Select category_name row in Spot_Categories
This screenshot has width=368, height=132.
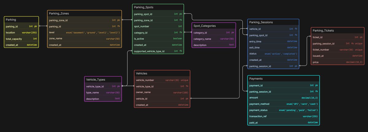(x=214, y=39)
